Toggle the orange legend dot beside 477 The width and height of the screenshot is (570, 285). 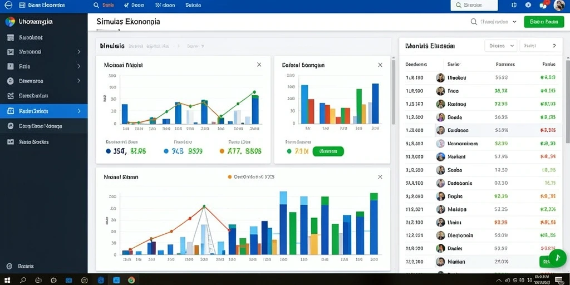[222, 151]
